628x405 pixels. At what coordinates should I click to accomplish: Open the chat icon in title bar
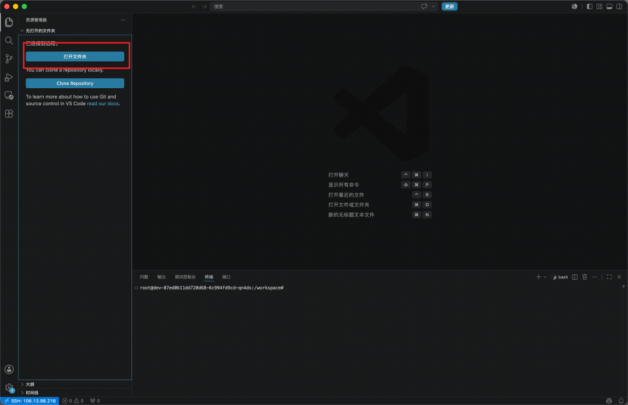(424, 7)
